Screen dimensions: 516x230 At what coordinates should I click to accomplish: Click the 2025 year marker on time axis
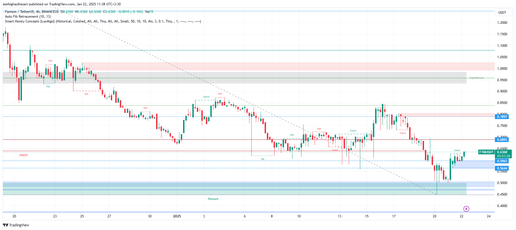pos(177,216)
